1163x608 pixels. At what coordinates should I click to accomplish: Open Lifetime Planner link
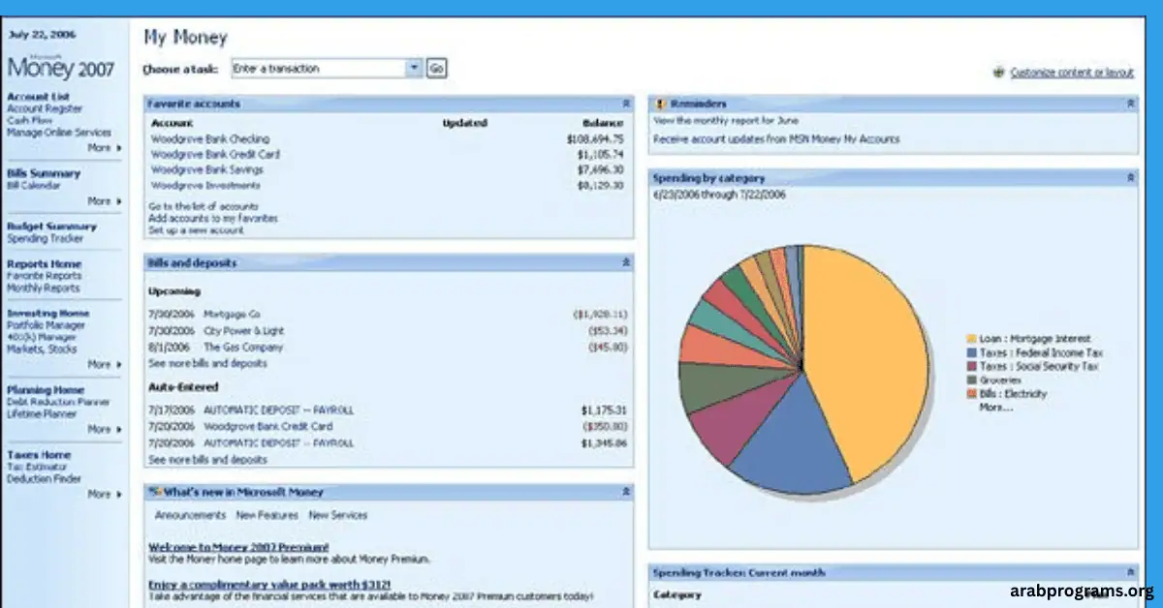click(x=42, y=413)
